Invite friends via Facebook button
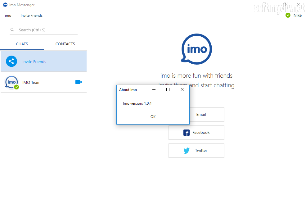Screen dimensions: 306x209 click(x=196, y=133)
